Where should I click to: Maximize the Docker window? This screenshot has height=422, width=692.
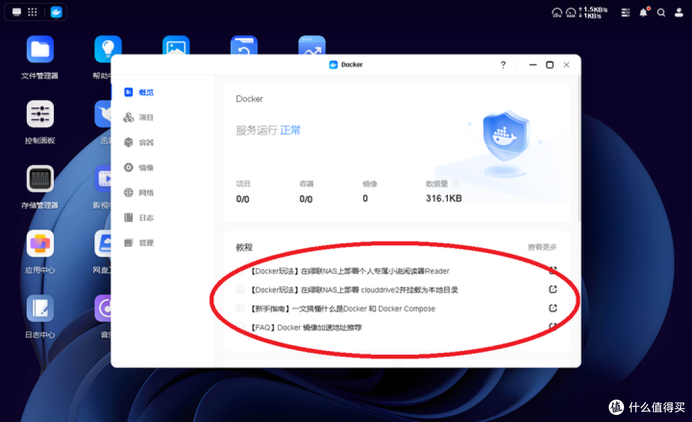550,65
